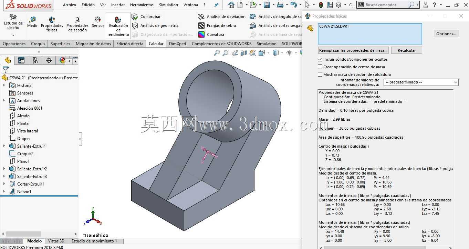This screenshot has width=469, height=249.
Task: Pin the menu bar with the pushpin
Action: [217, 5]
